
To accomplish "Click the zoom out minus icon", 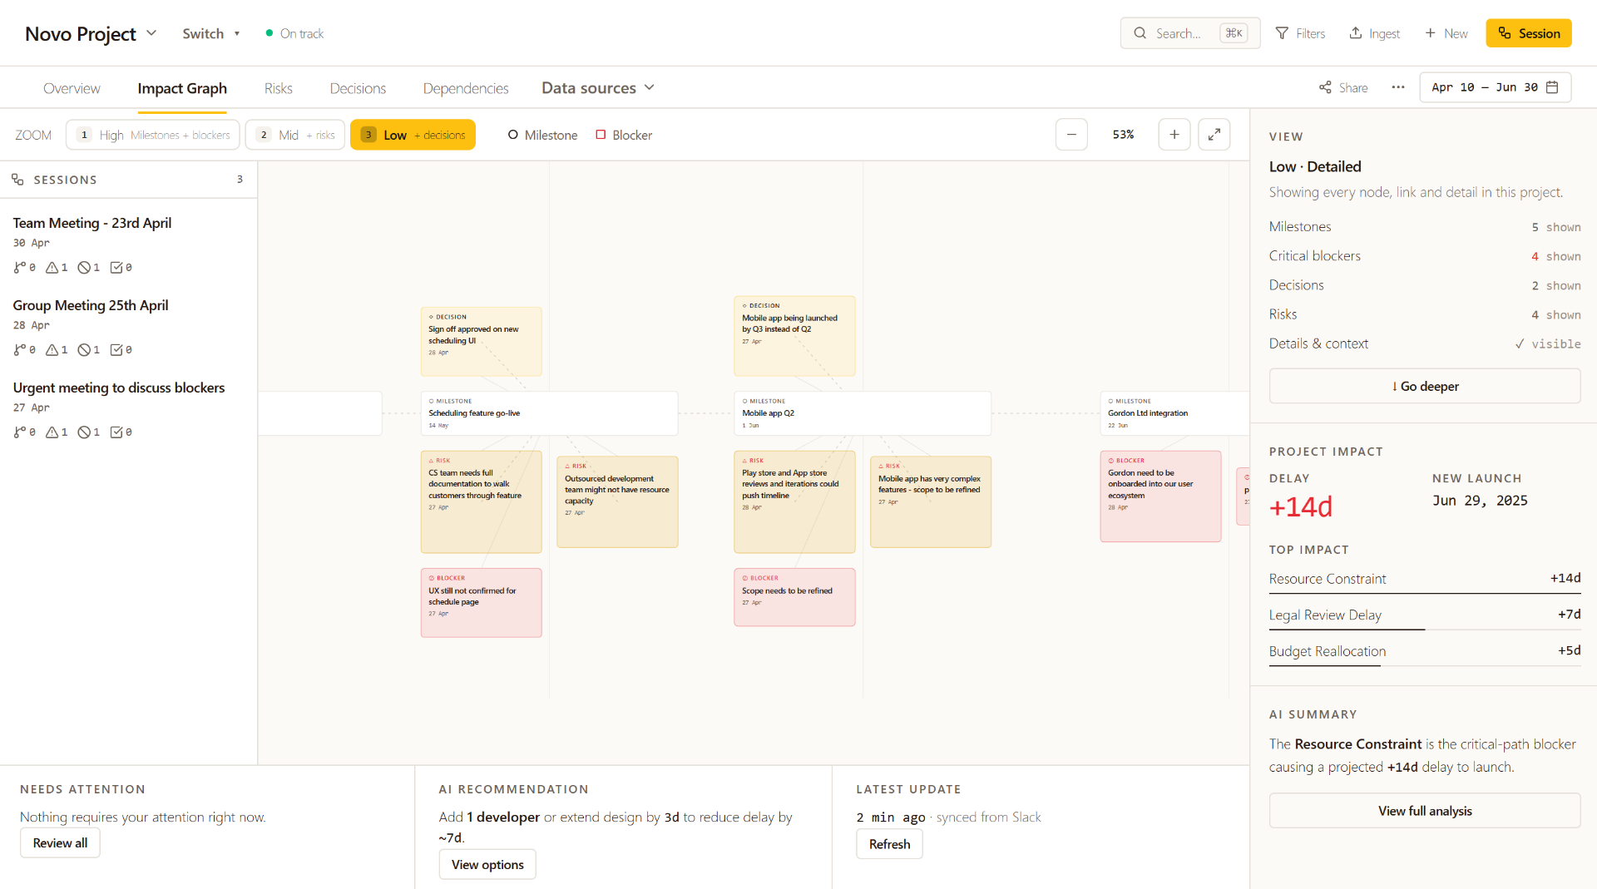I will 1071,135.
